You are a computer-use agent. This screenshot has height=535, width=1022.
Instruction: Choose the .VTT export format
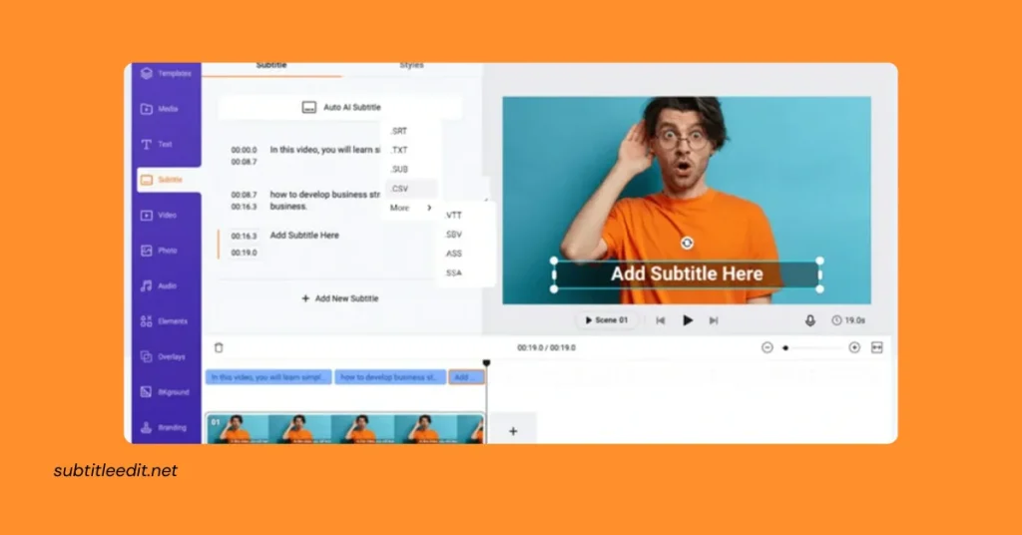pos(454,215)
